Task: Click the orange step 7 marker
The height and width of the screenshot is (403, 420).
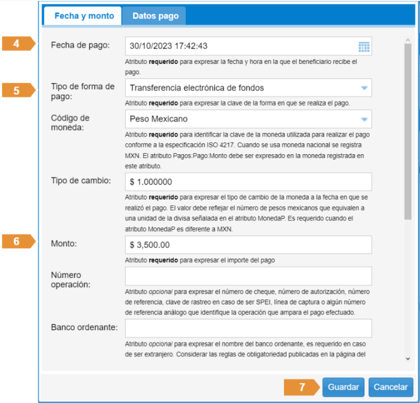Action: pos(302,387)
